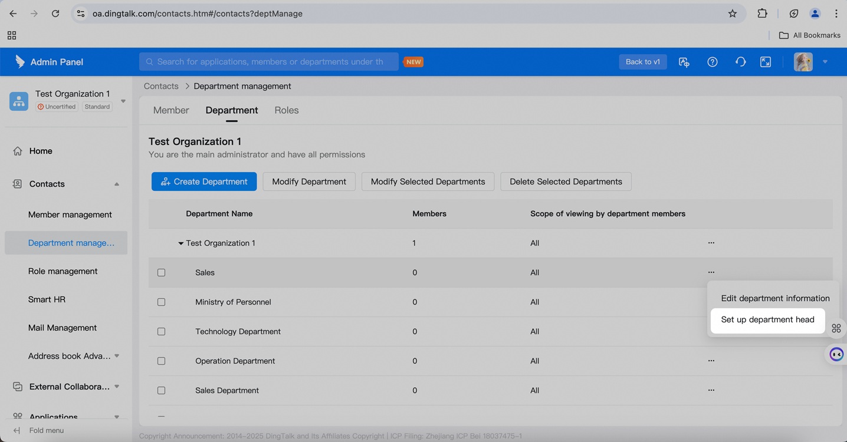Check the Operation Department checkbox

click(161, 361)
